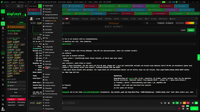This screenshot has height=112, width=200.
Task: Click Expand All button
Action: 161,23
